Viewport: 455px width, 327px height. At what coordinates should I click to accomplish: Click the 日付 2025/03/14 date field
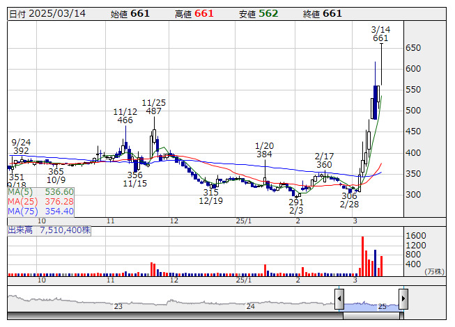[x=47, y=14]
